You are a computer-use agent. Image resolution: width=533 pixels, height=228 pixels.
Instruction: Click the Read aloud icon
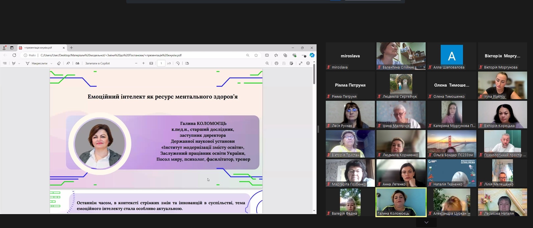click(68, 63)
